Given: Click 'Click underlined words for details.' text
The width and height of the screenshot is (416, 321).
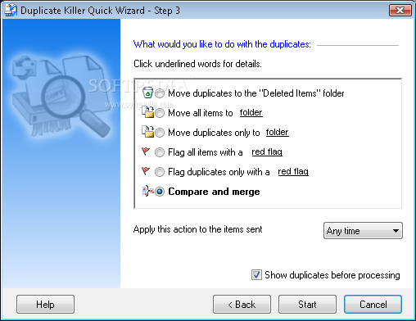Looking at the screenshot, I should (x=197, y=64).
